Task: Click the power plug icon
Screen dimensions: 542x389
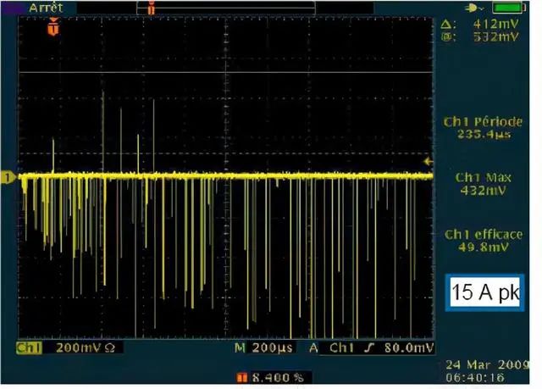Action: [x=472, y=8]
